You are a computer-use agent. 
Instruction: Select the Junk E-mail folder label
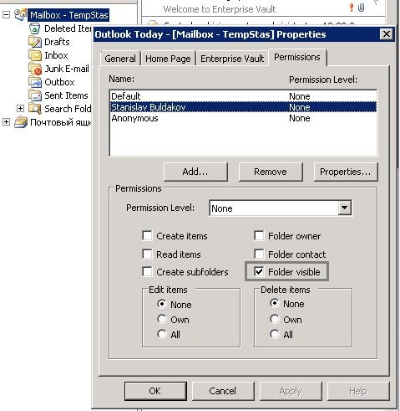tap(67, 69)
